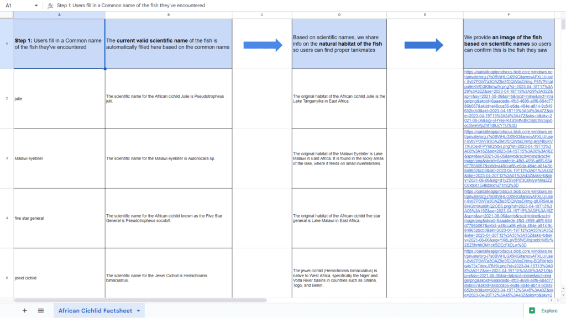Click horizontal scroll left arrow
566x318 pixels.
pos(551,300)
